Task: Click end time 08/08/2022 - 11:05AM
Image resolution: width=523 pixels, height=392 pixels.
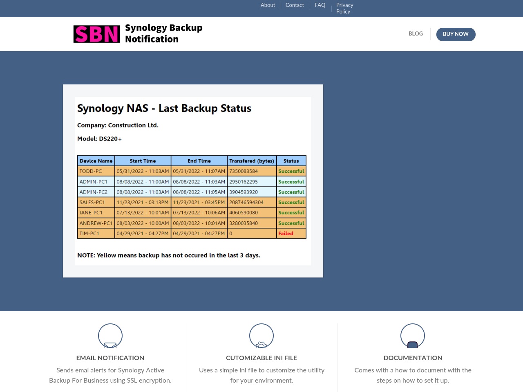Action: pyautogui.click(x=199, y=192)
